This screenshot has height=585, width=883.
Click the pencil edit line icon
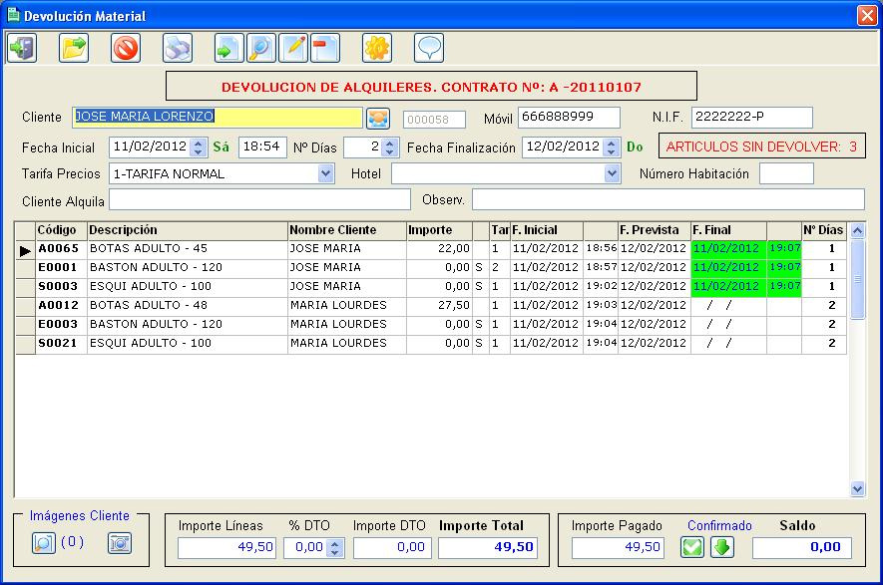tap(293, 48)
